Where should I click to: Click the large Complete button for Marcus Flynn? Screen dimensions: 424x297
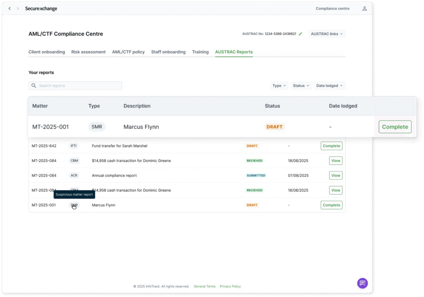coord(395,127)
